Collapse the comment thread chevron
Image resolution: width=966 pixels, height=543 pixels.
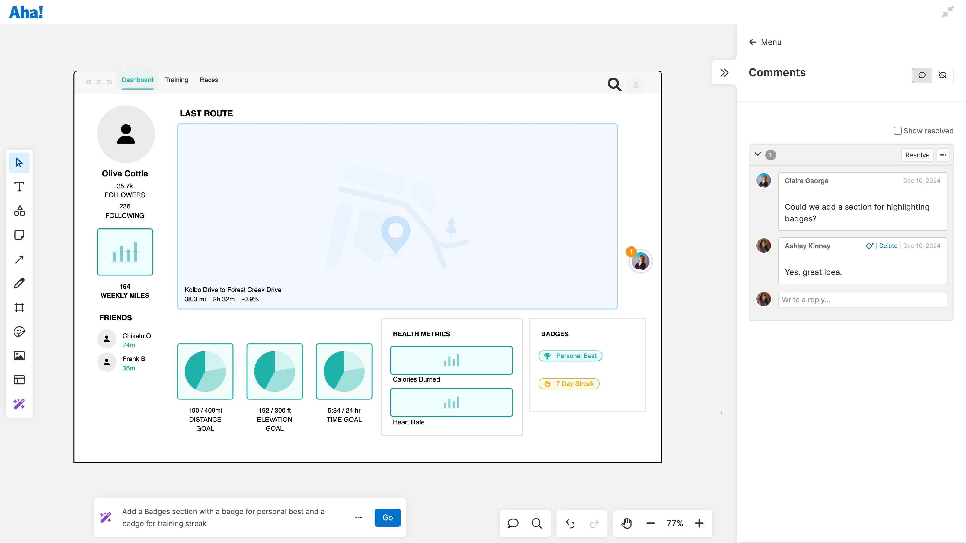pyautogui.click(x=757, y=154)
